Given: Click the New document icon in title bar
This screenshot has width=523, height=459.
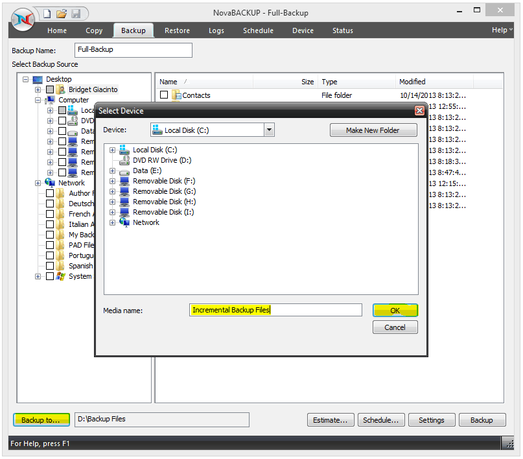Looking at the screenshot, I should 47,13.
